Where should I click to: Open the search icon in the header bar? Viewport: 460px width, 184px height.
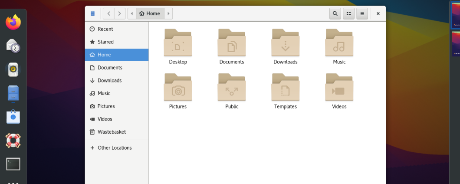click(x=335, y=13)
